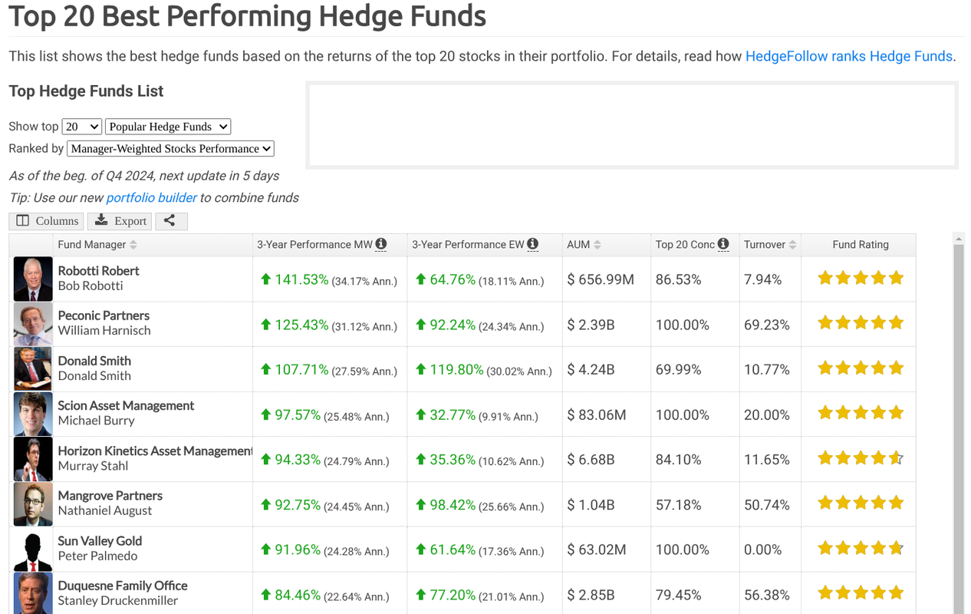Click Michael Burry's photo thumbnail

(x=33, y=414)
